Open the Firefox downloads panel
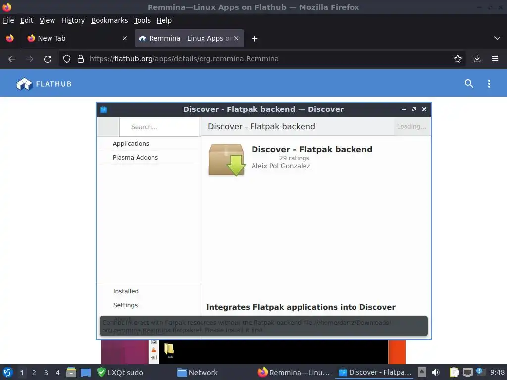 [x=477, y=59]
